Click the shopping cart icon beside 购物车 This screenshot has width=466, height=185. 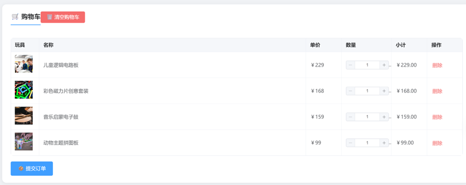(15, 16)
